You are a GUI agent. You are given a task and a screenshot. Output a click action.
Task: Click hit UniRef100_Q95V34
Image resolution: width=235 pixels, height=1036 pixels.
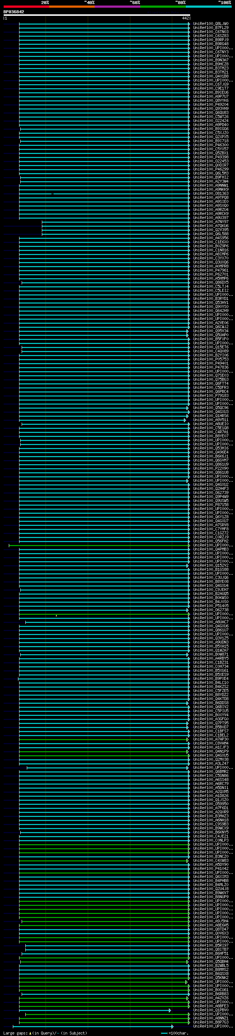pyautogui.click(x=210, y=331)
